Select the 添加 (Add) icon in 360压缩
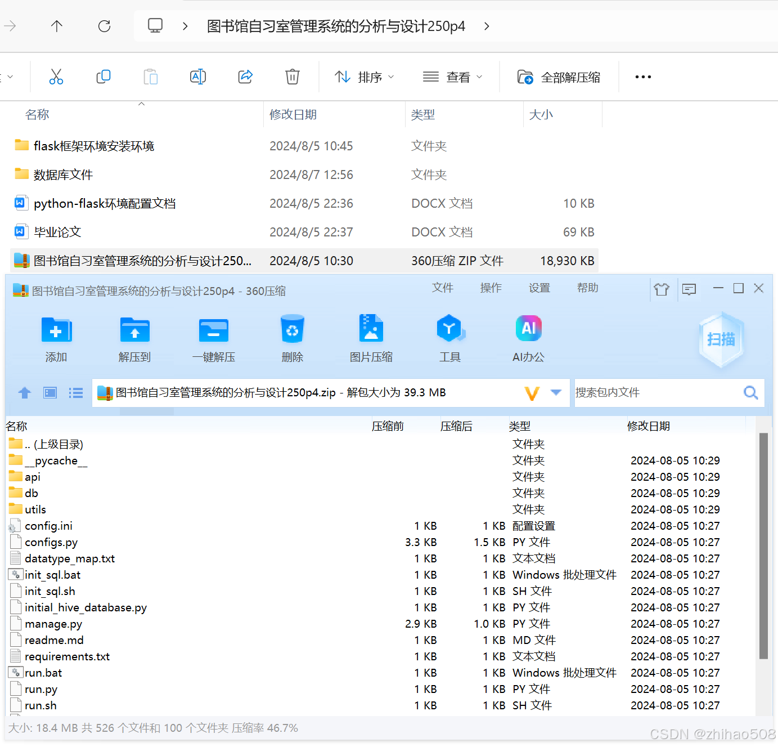778x747 pixels. tap(56, 338)
